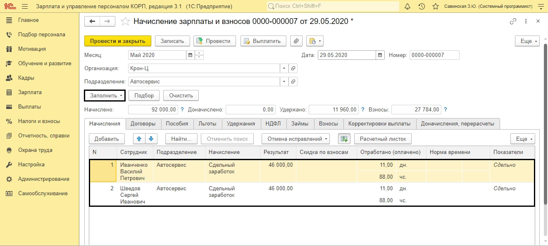548x246 pixels.
Task: Click the Расчетный листок button
Action: coord(383,139)
